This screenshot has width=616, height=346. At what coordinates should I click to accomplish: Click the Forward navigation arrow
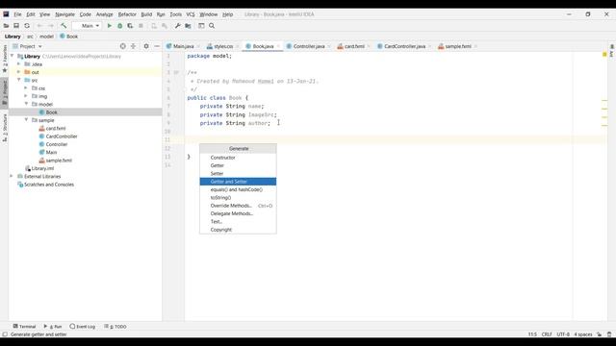click(50, 26)
